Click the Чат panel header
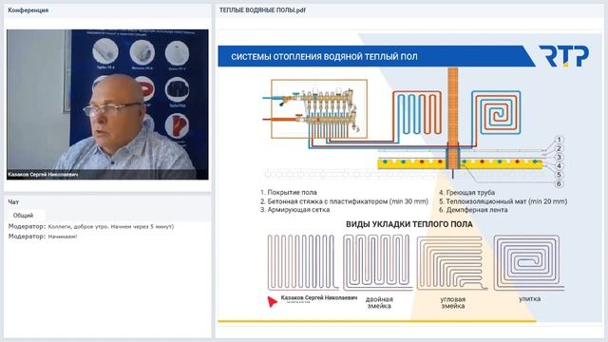608x342 pixels. click(x=107, y=201)
